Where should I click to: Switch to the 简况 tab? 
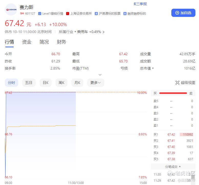pyautogui.click(x=44, y=42)
